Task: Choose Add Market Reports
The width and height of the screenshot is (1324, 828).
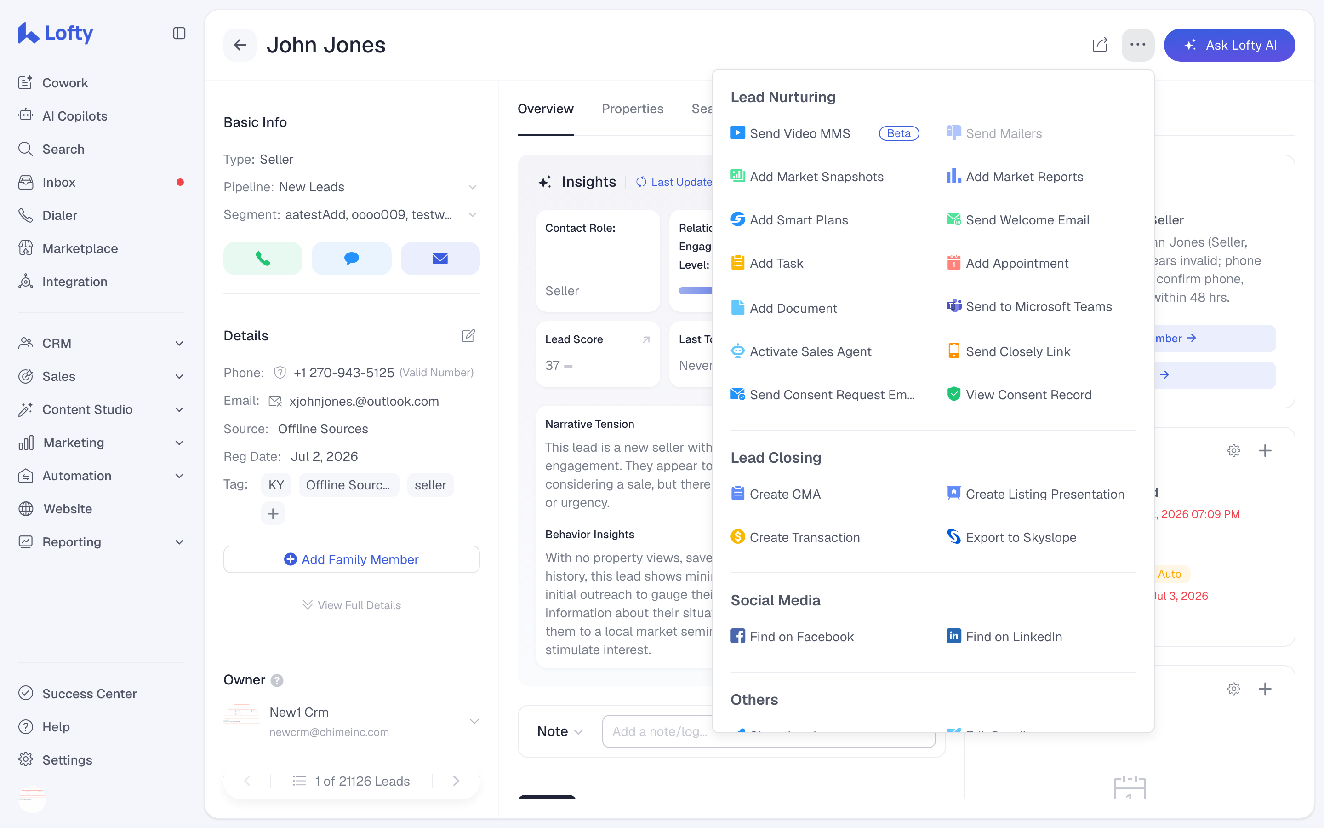Action: 1015,177
